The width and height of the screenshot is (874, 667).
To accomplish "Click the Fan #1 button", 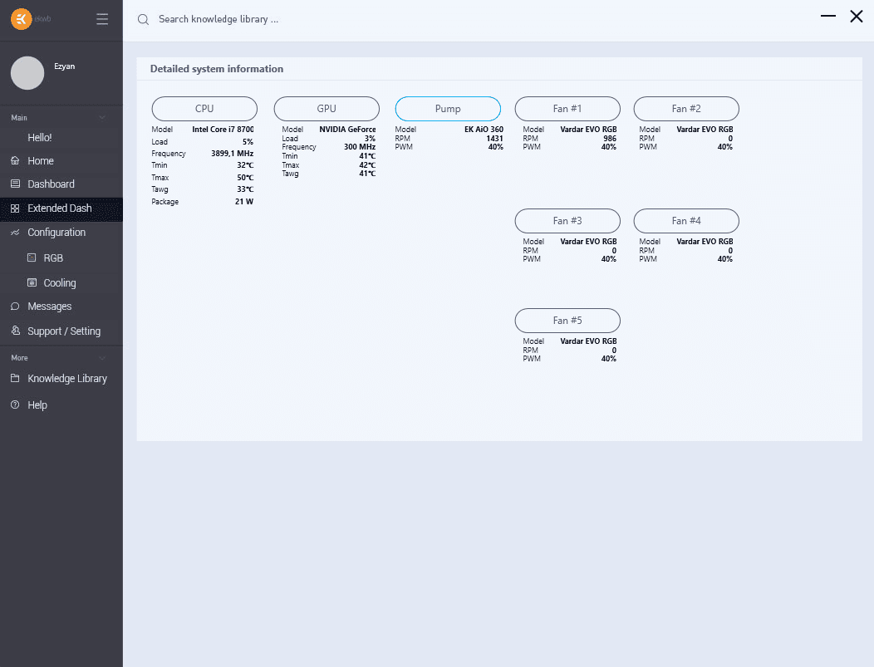I will [567, 109].
